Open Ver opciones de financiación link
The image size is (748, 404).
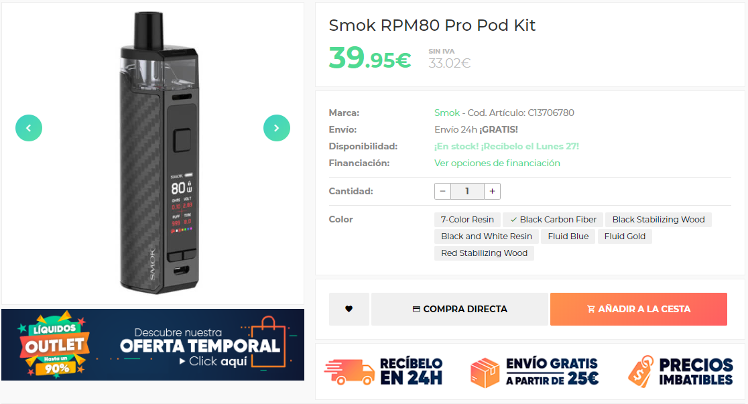(x=497, y=163)
